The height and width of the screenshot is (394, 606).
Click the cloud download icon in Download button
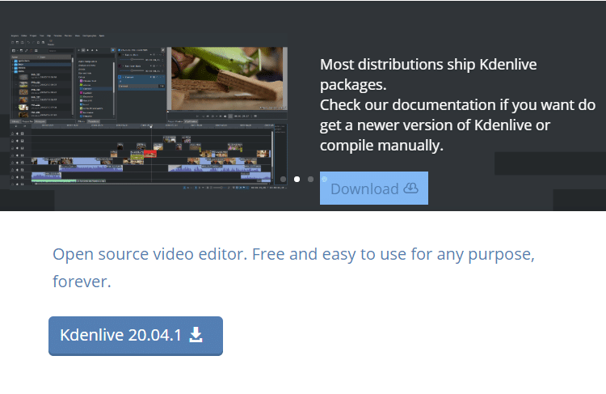[410, 189]
